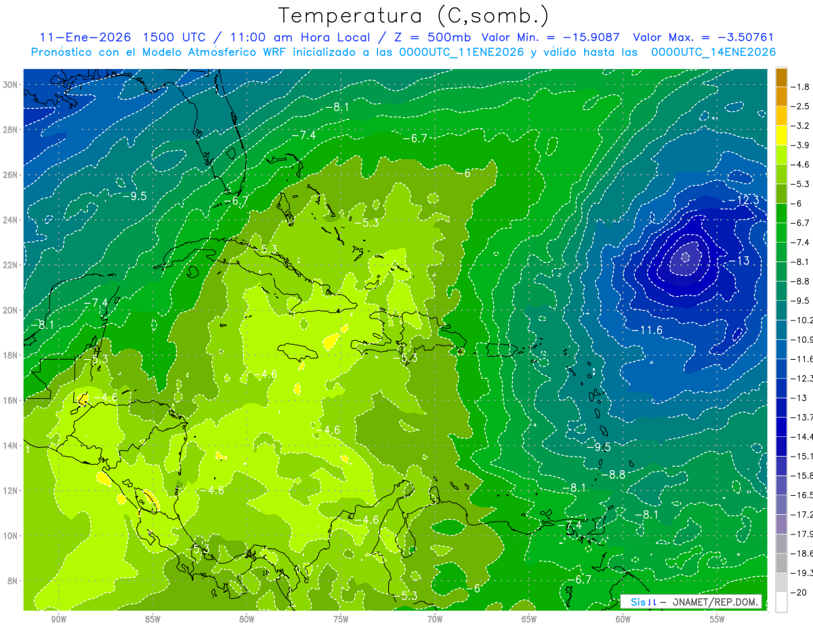Screen dimensions: 813x628
Task: Click the "8N" latitude axis label
Action: click(14, 581)
